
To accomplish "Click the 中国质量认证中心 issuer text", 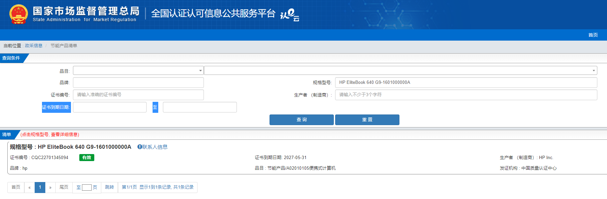I will pos(539,168).
